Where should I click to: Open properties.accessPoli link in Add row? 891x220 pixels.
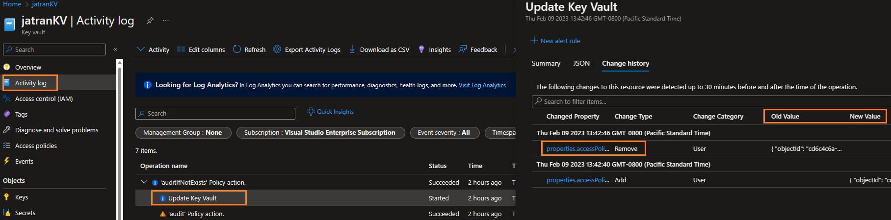(578, 180)
